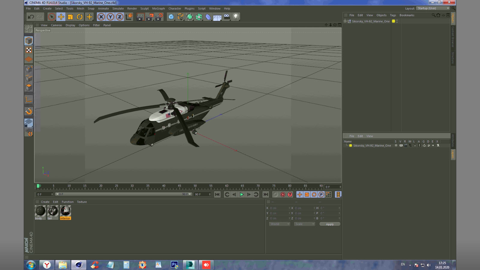Viewport: 480px width, 270px height.
Task: Open the Mesh menu
Action: coord(80,8)
